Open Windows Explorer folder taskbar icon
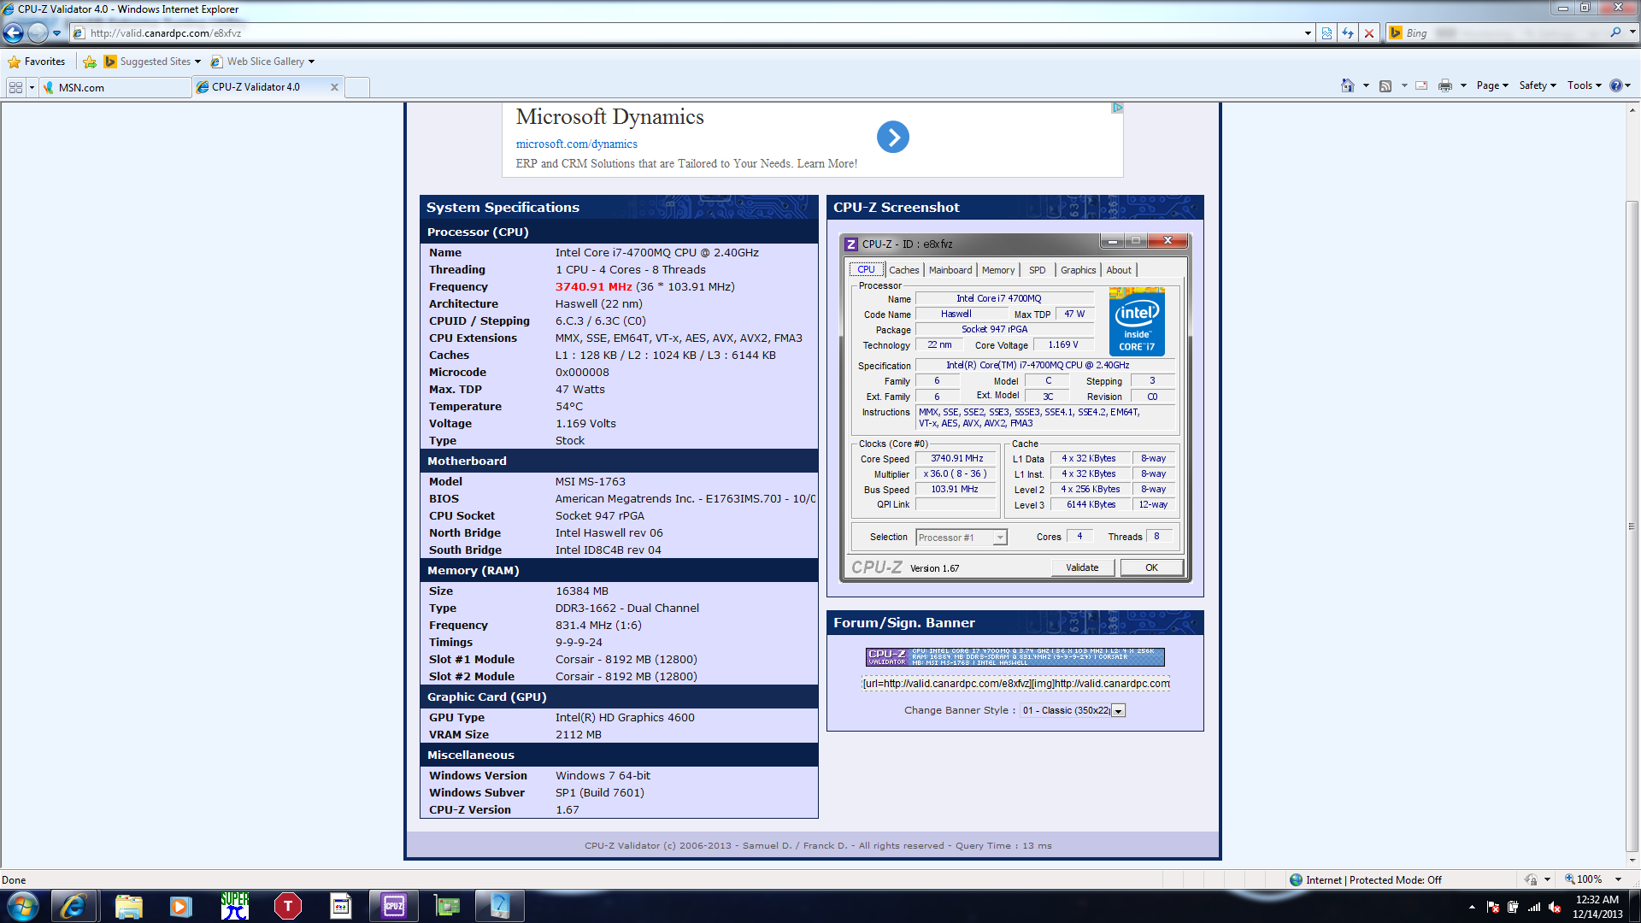The image size is (1641, 923). pos(128,906)
